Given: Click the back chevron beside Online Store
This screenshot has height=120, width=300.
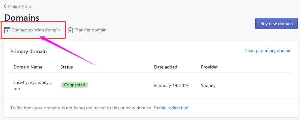Looking at the screenshot, I should click(5, 7).
